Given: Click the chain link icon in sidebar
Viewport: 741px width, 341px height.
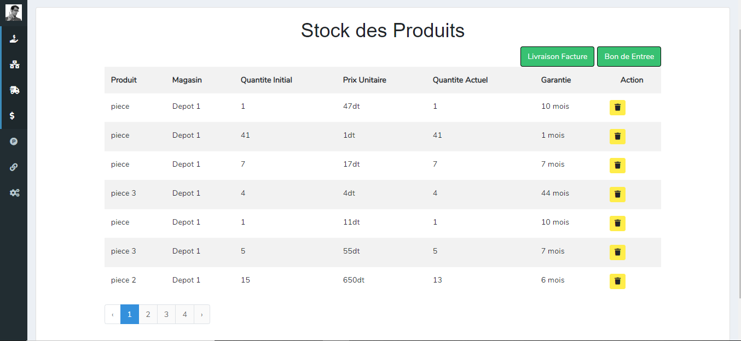Looking at the screenshot, I should 14,167.
